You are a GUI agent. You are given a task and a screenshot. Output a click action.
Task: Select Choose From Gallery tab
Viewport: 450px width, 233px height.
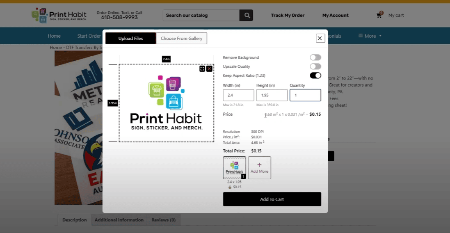pyautogui.click(x=181, y=38)
